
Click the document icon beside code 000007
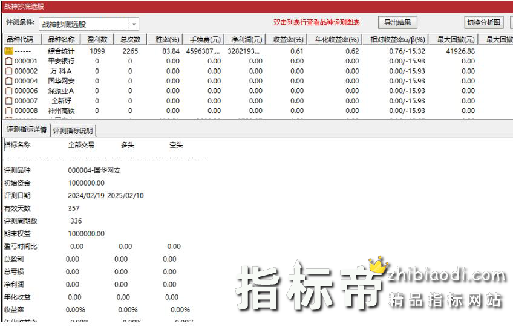8,101
